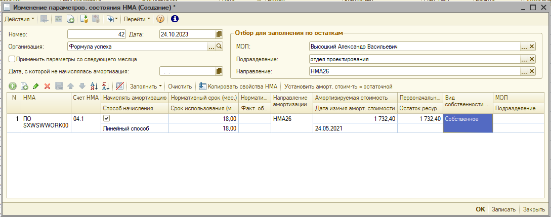Click 'Установить аморт. стоим-ть = остаточной'
The image size is (551, 217).
(338, 86)
